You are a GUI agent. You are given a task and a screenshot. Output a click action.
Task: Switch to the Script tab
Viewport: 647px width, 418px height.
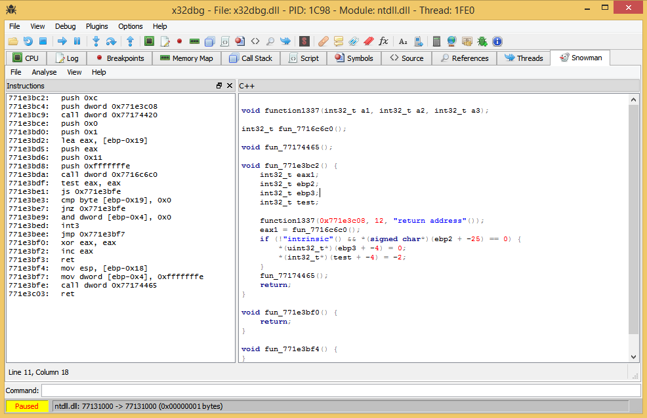(304, 58)
